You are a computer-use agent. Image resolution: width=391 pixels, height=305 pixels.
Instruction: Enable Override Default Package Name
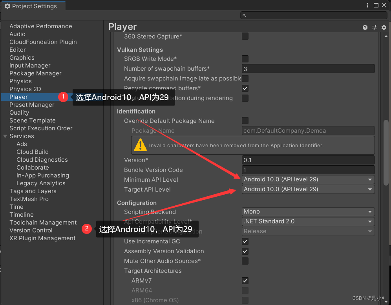(245, 121)
